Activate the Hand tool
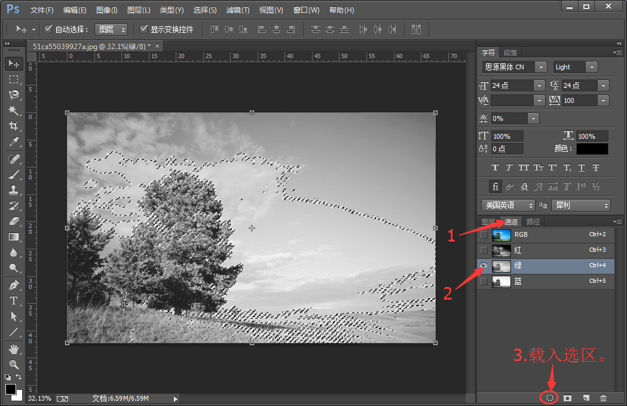The height and width of the screenshot is (406, 627). [14, 349]
